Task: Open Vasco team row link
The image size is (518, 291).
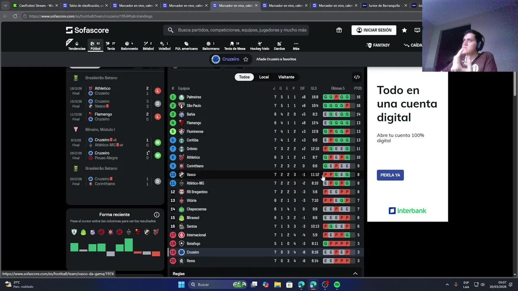Action: [266, 175]
